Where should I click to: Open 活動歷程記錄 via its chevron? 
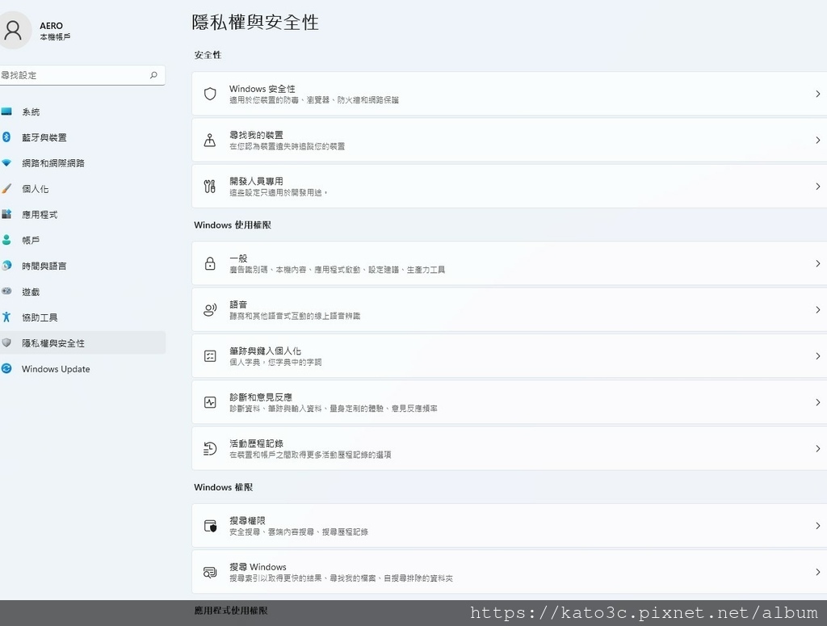tap(817, 449)
